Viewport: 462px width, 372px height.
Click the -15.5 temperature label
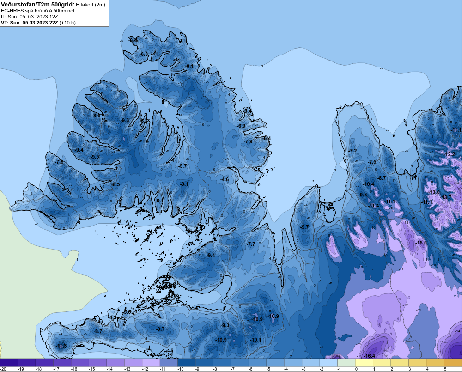coord(421,243)
